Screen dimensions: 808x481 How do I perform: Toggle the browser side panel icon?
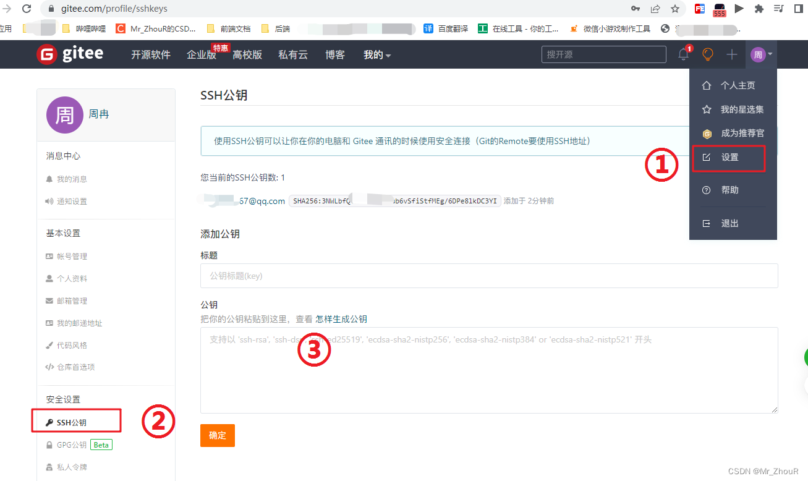tap(799, 9)
